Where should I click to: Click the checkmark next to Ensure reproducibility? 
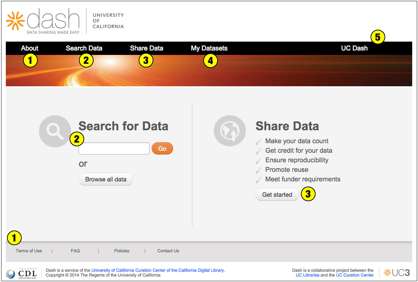pyautogui.click(x=259, y=160)
